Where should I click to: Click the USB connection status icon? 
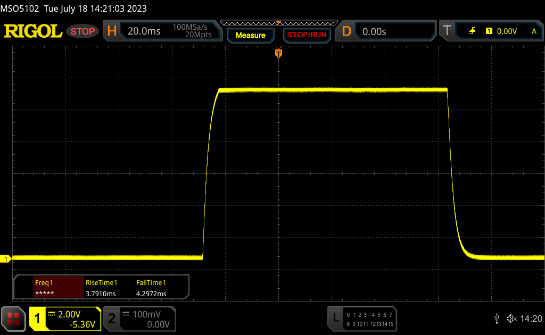click(x=497, y=319)
